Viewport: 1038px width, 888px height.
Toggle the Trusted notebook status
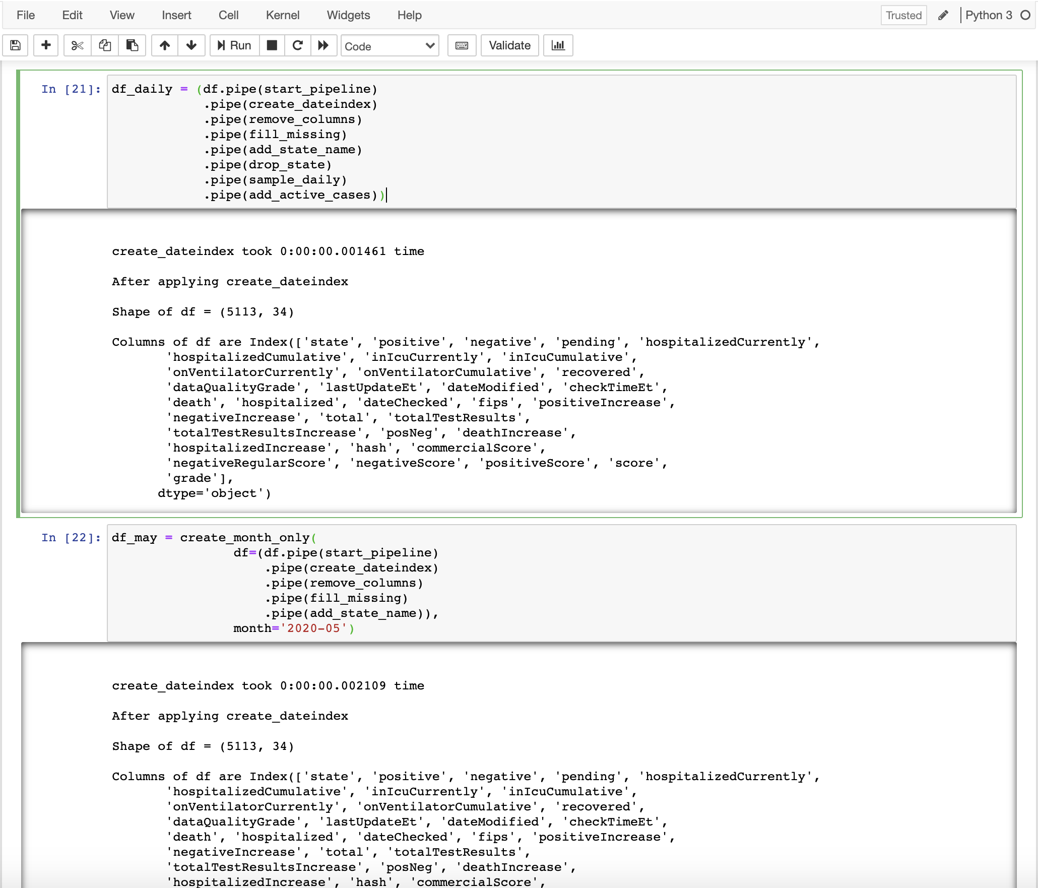(903, 14)
